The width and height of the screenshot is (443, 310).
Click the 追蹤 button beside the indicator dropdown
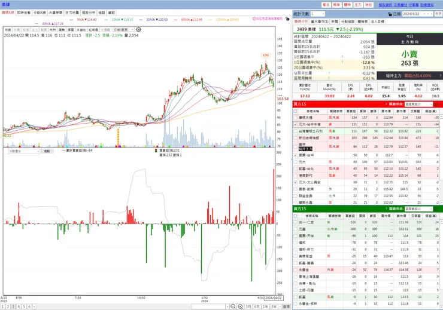(47, 151)
